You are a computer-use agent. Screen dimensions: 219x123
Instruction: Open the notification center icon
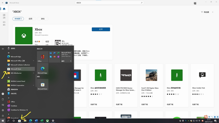coord(216,121)
